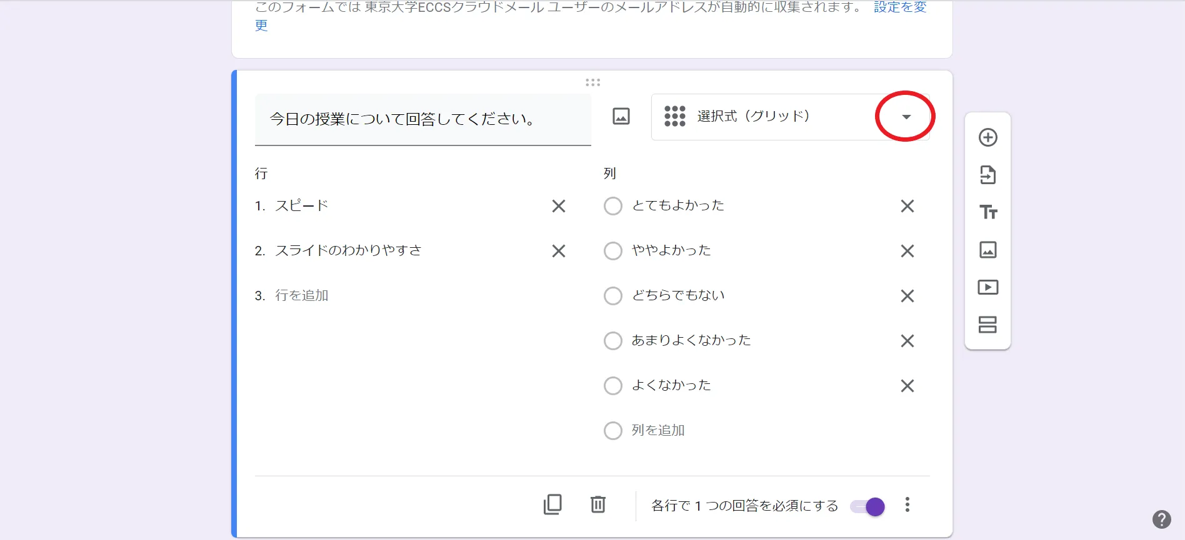Click the question title text field
The height and width of the screenshot is (540, 1185).
(422, 119)
